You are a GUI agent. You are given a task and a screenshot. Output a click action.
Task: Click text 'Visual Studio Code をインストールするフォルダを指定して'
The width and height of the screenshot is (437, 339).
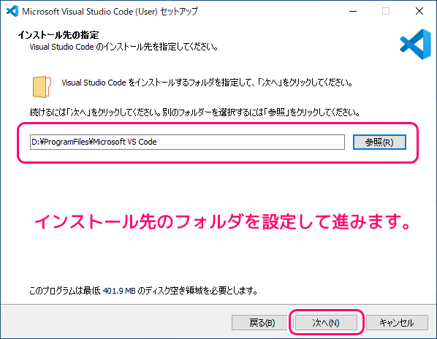208,83
